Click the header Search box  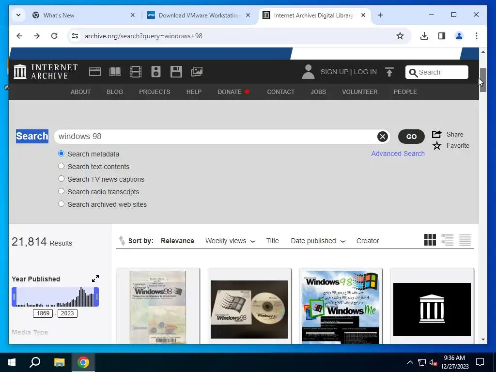tap(437, 72)
